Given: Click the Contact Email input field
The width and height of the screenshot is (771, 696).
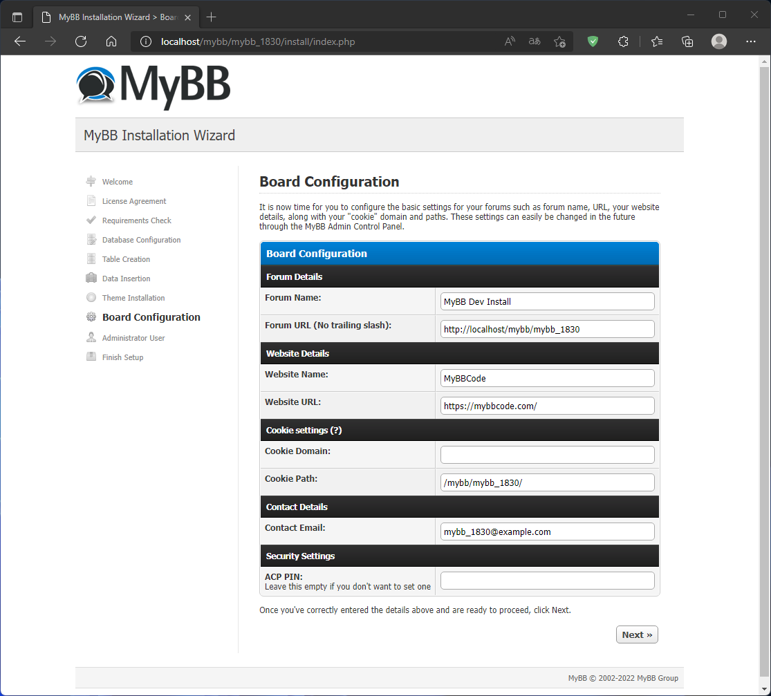Looking at the screenshot, I should click(547, 532).
